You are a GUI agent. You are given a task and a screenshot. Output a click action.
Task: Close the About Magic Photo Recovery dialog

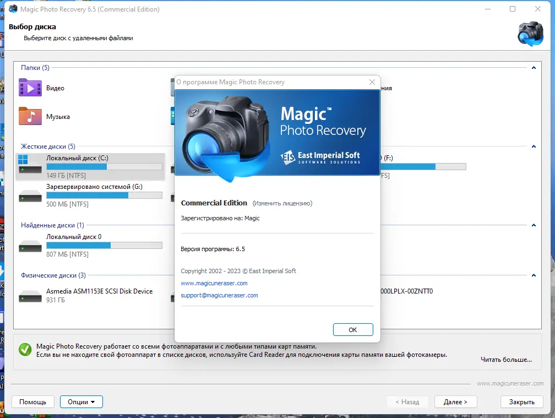coord(372,82)
